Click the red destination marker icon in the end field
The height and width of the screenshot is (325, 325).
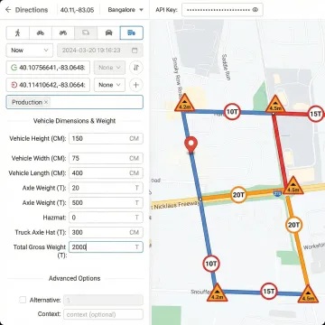pyautogui.click(x=14, y=85)
